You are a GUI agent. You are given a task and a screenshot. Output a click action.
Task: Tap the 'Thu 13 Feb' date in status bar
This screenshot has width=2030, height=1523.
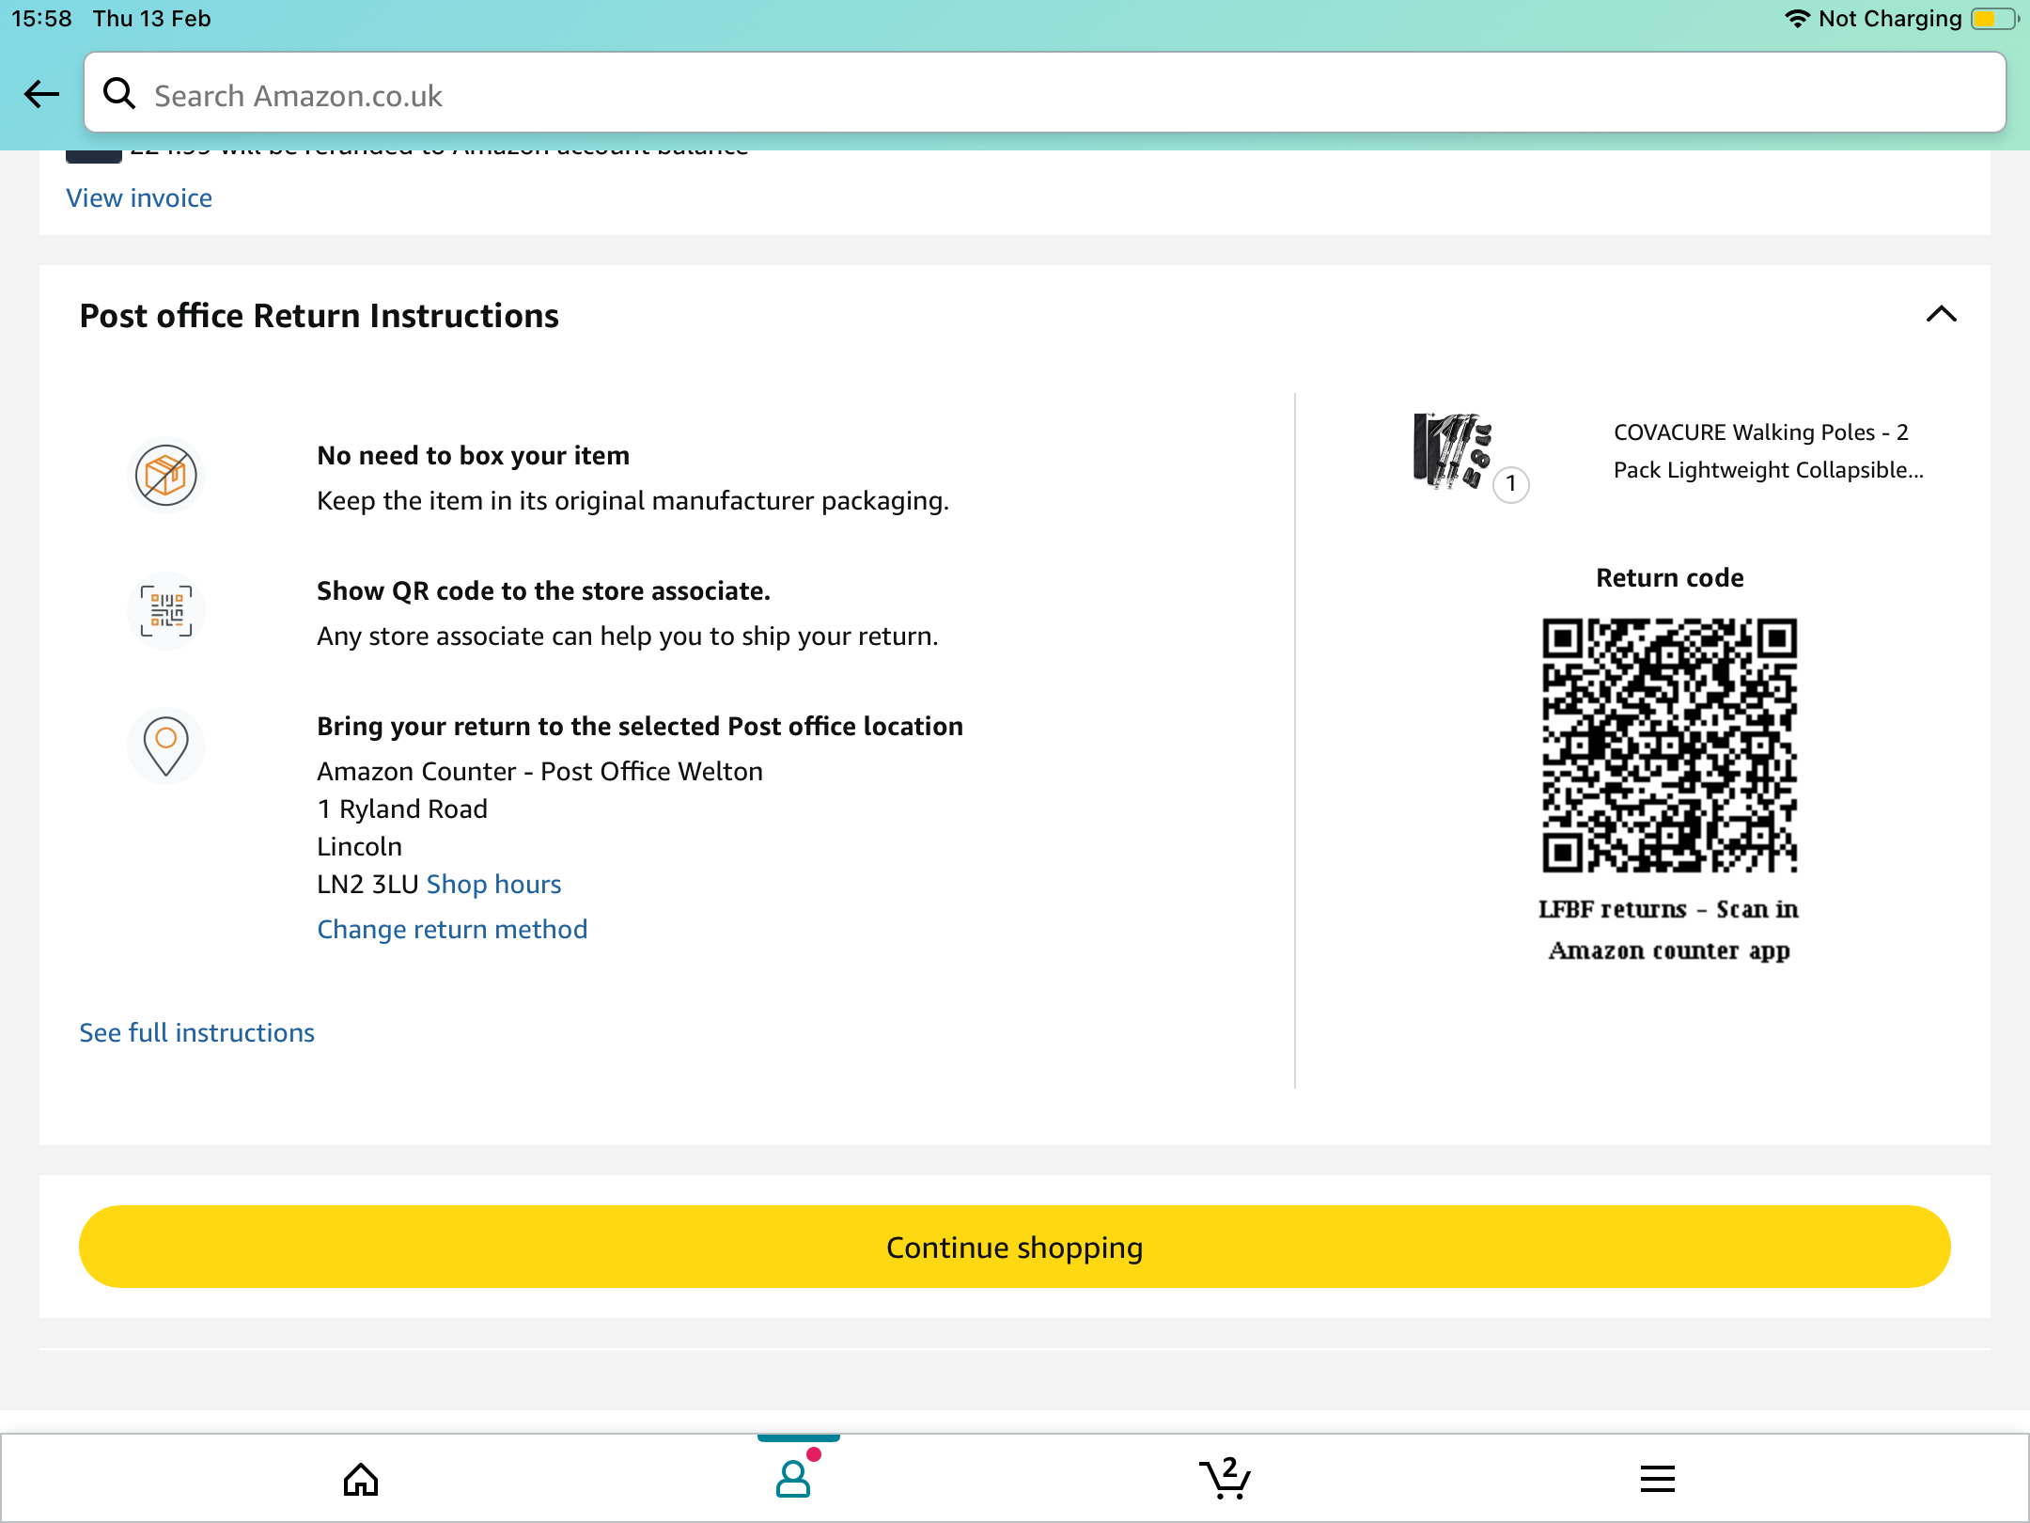pos(151,19)
